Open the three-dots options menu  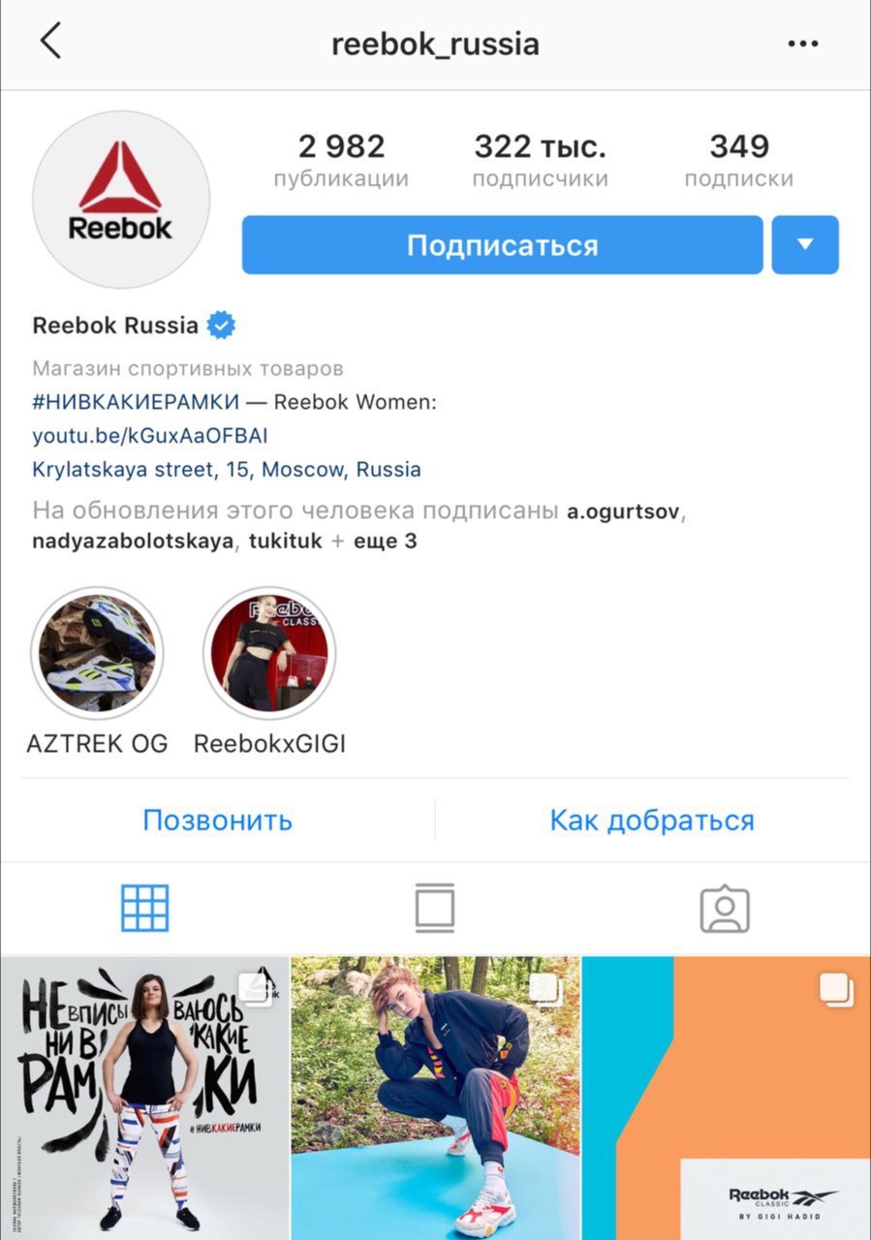[x=803, y=44]
